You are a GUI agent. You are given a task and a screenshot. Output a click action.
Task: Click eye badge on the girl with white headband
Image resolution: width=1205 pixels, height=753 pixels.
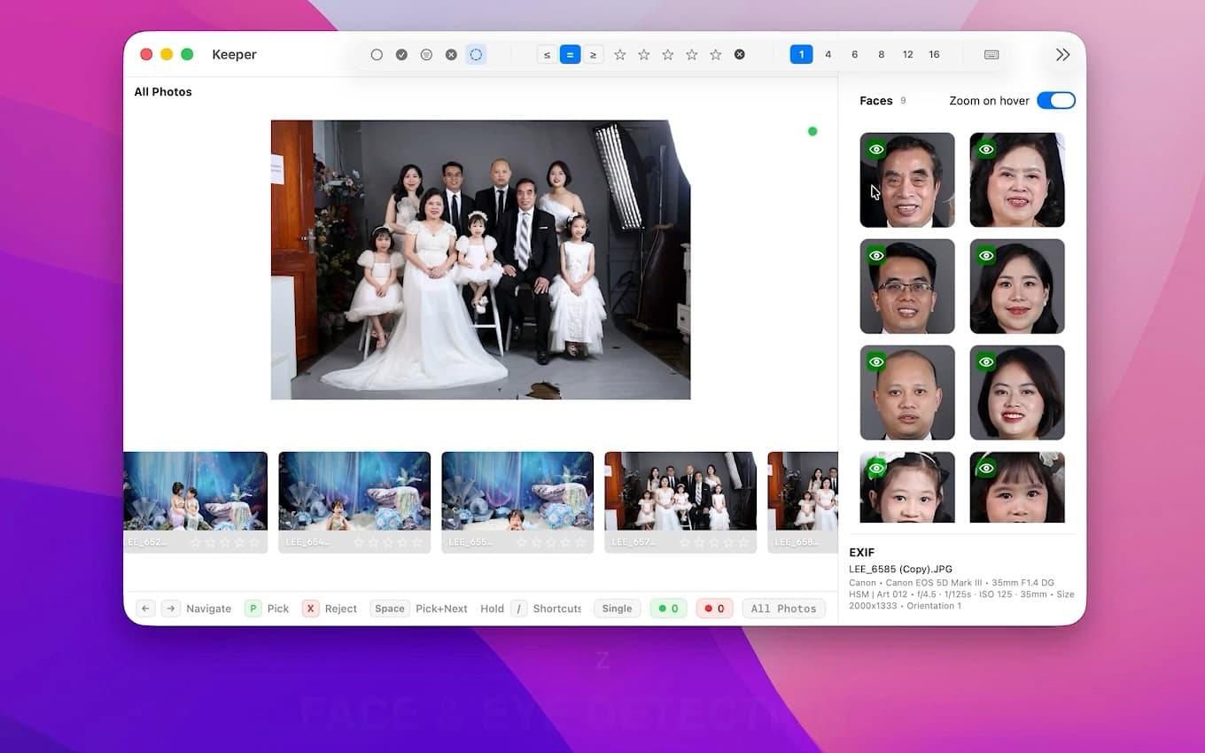point(876,468)
